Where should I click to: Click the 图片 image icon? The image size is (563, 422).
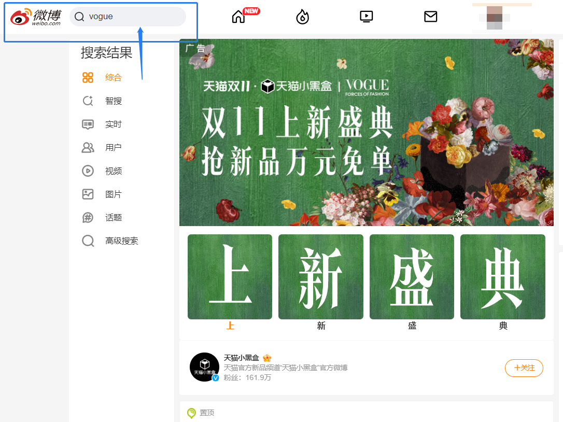(88, 194)
